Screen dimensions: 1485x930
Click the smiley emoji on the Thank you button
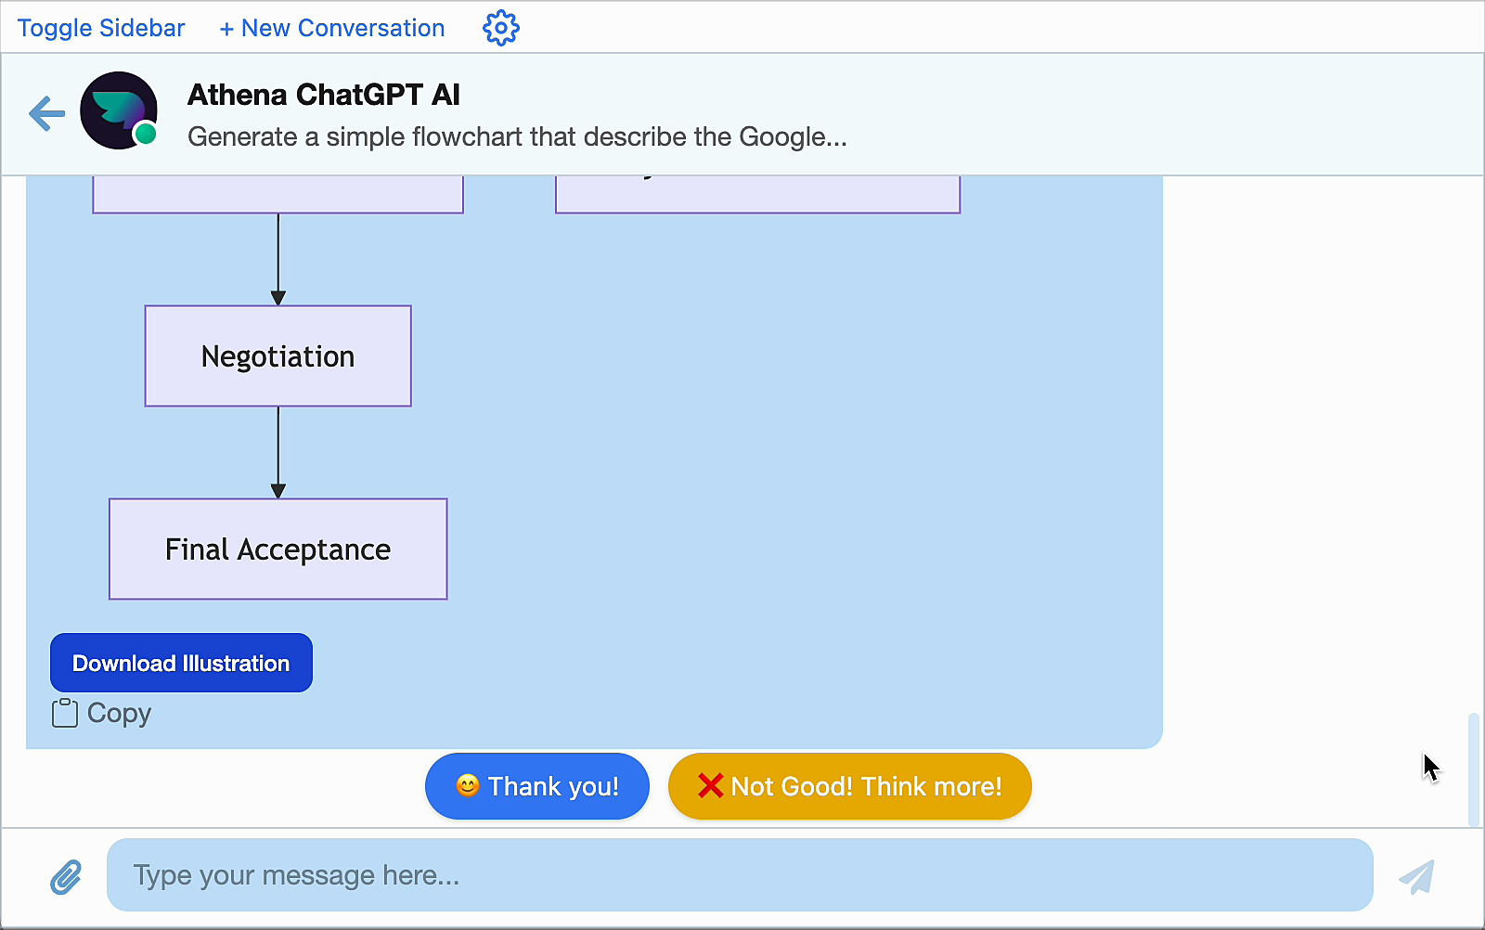pyautogui.click(x=468, y=786)
